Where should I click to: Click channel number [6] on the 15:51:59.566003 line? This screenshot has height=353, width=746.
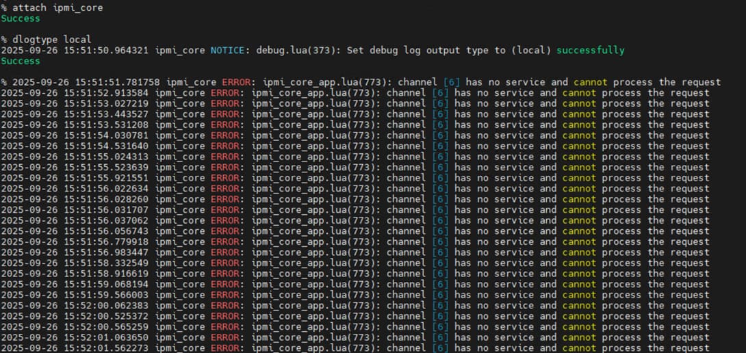pyautogui.click(x=441, y=295)
